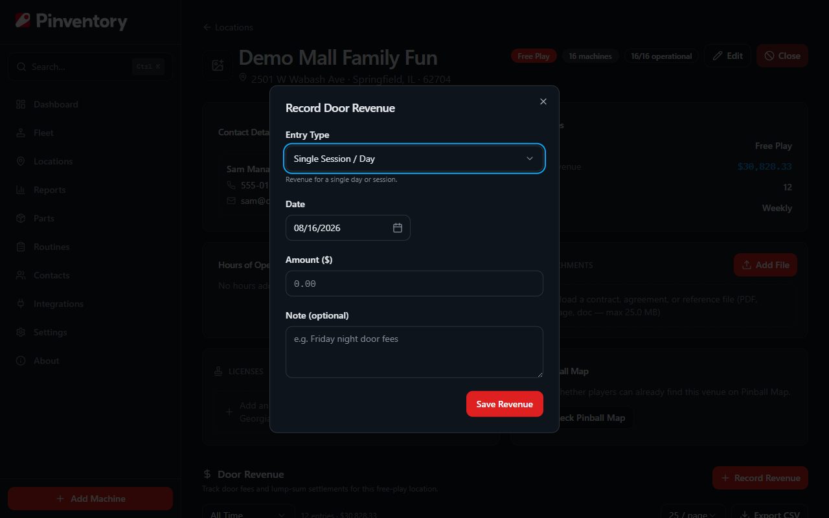Click the About info icon
This screenshot has height=518, width=829.
pyautogui.click(x=21, y=361)
